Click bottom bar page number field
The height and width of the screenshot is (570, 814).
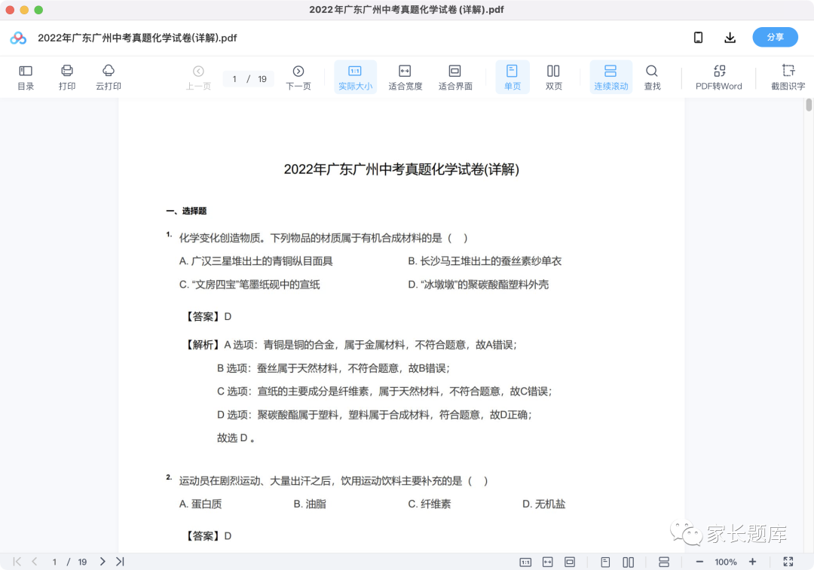click(54, 562)
